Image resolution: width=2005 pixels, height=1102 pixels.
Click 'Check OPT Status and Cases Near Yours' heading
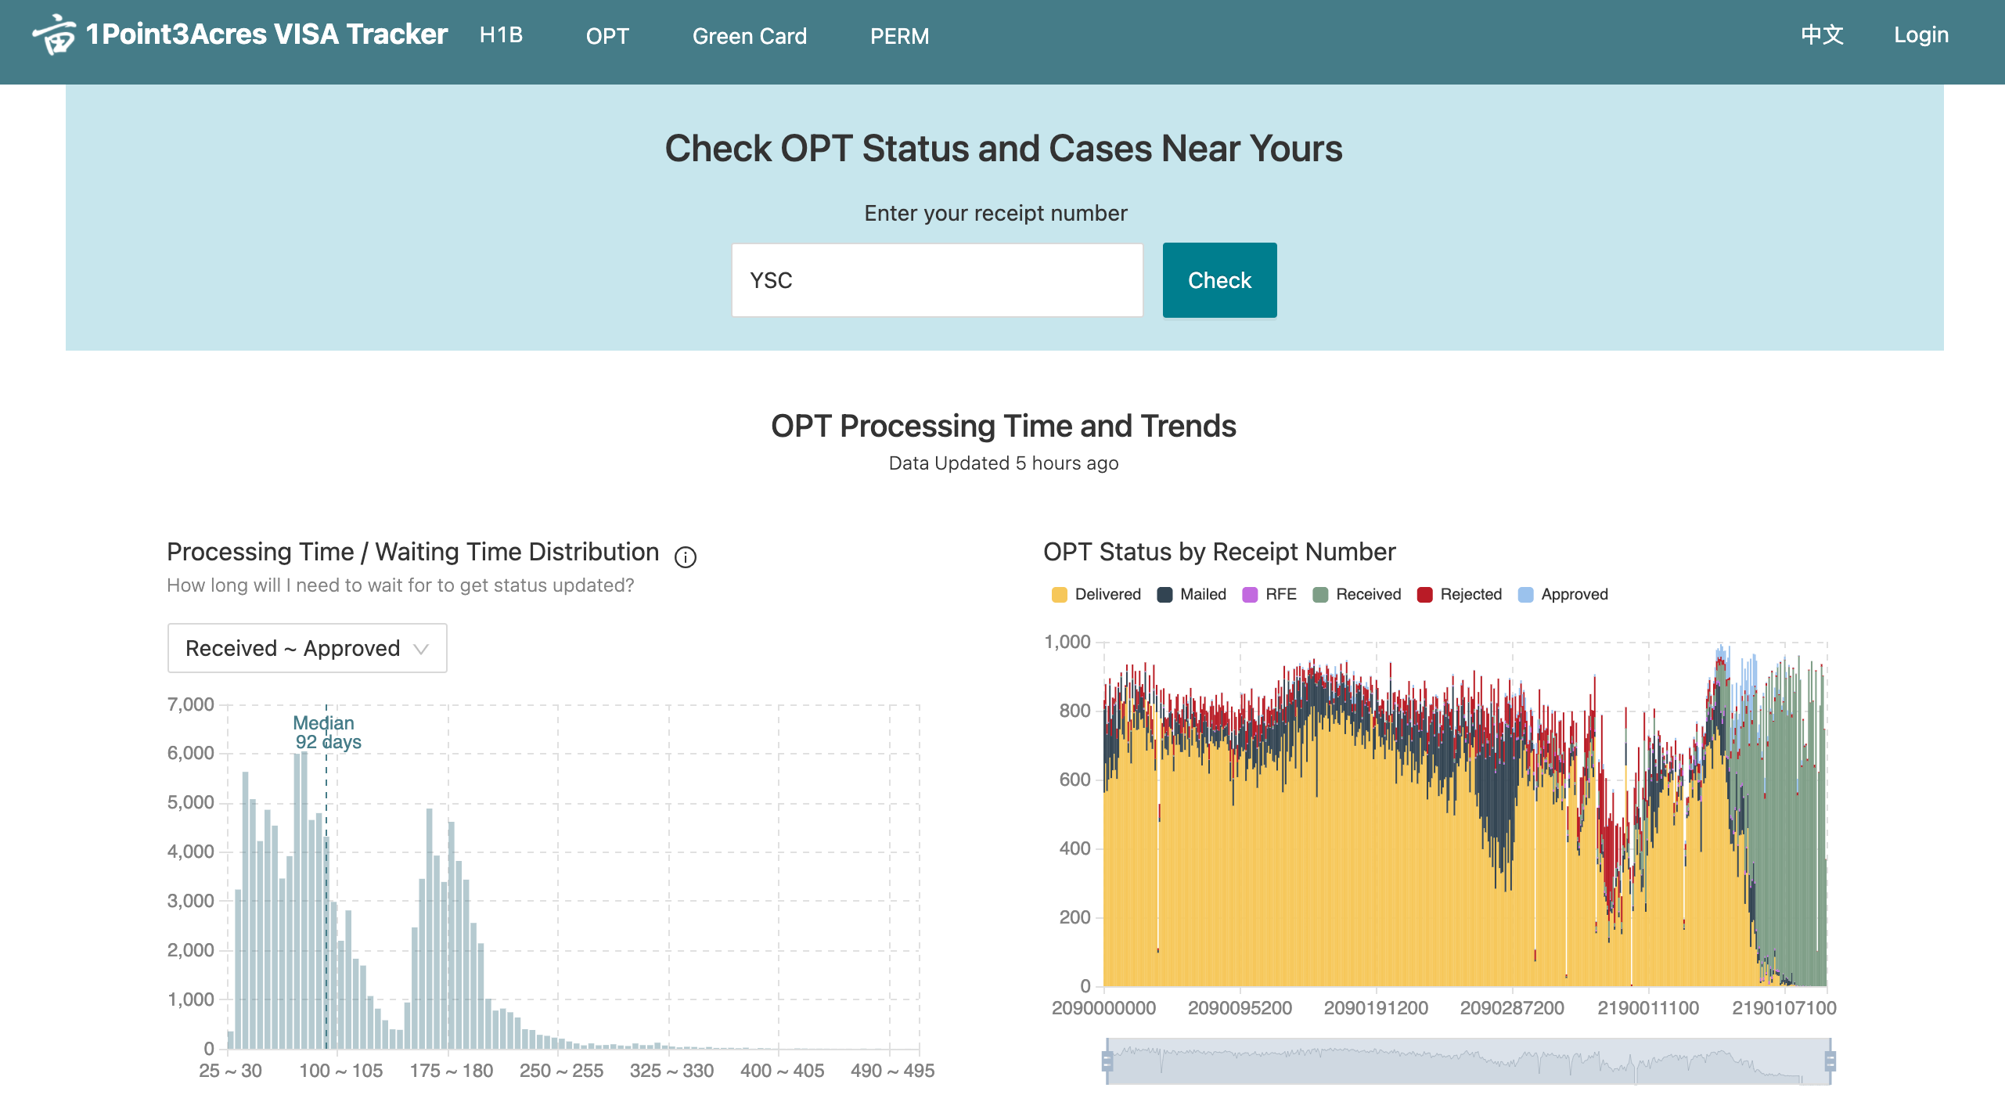pos(1003,149)
